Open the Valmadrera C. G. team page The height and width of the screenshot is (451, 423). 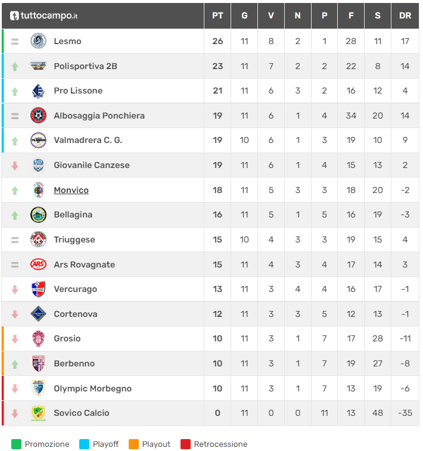(88, 140)
